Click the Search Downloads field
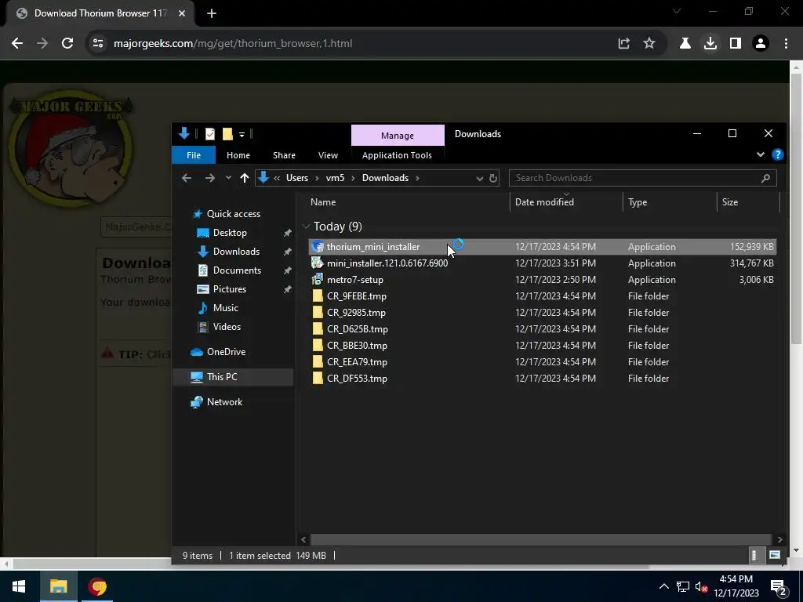803x602 pixels. tap(643, 178)
